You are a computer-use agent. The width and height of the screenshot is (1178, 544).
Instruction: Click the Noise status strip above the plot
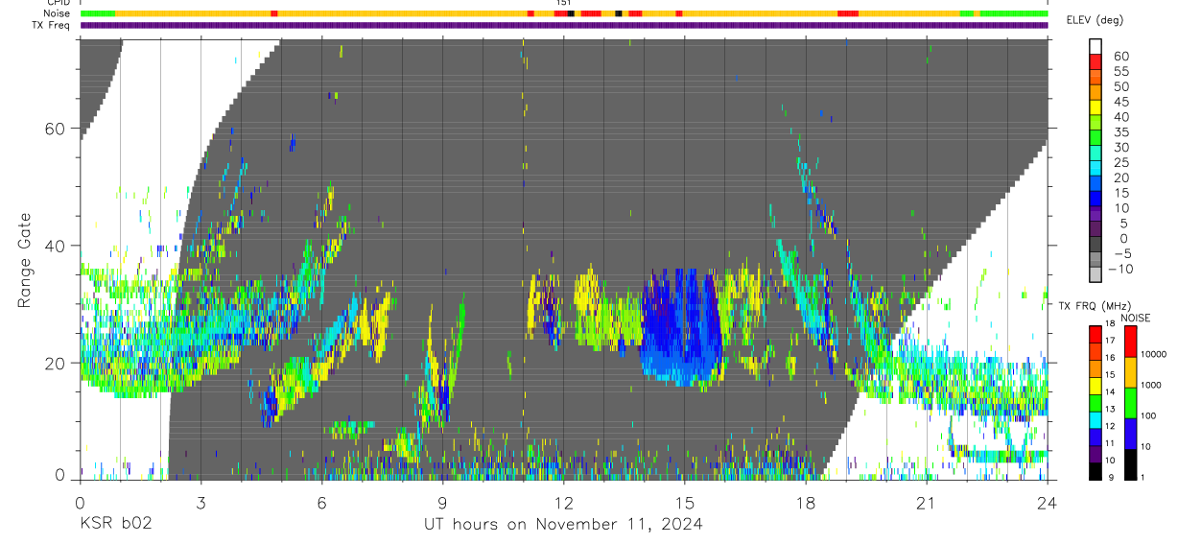click(x=564, y=13)
